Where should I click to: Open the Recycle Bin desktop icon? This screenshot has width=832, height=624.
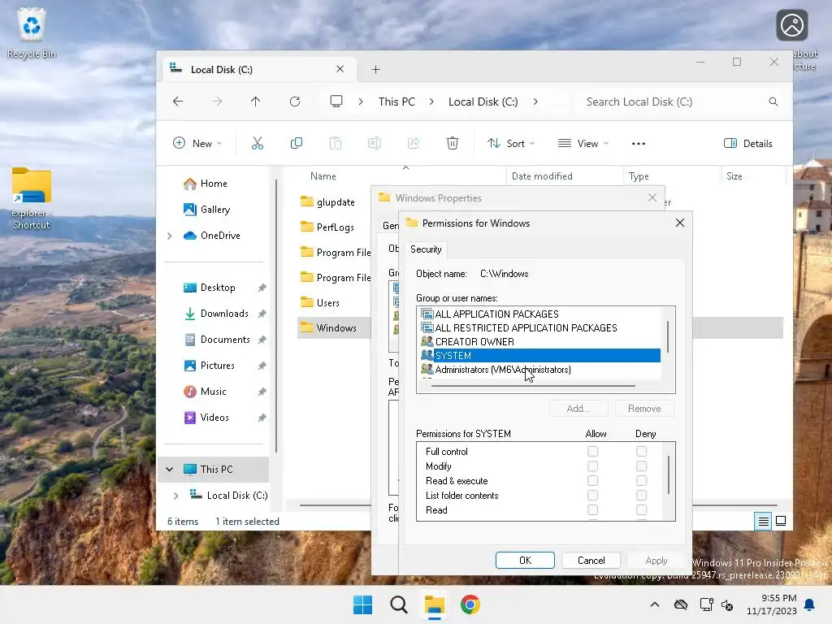click(32, 32)
